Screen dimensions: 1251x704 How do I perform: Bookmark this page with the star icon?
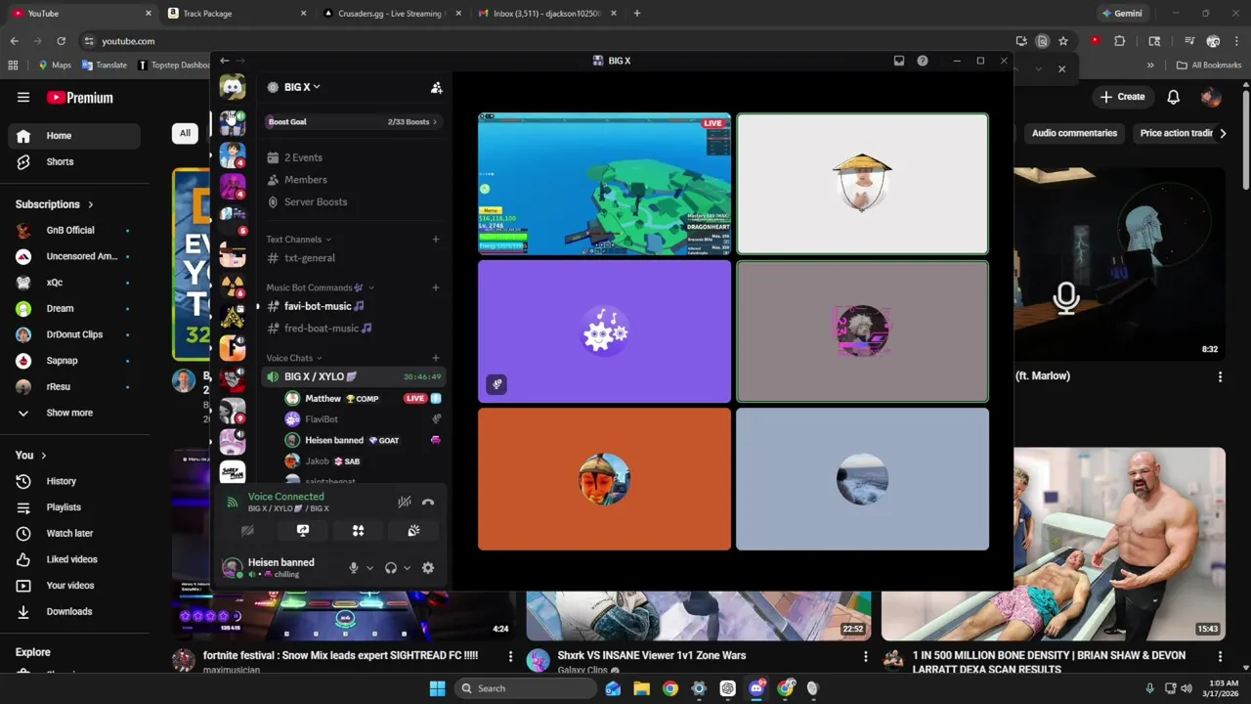point(1063,41)
